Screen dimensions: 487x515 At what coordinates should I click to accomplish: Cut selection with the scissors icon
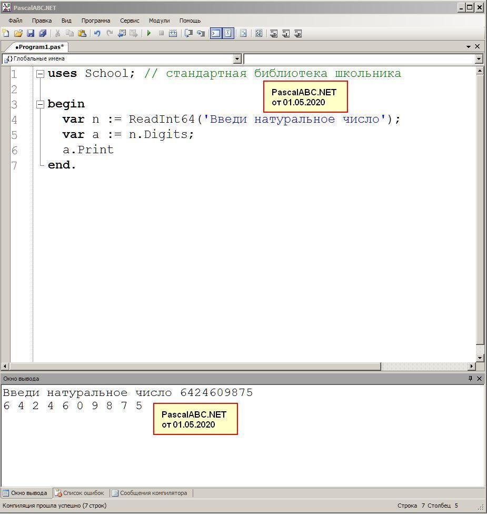pyautogui.click(x=57, y=33)
